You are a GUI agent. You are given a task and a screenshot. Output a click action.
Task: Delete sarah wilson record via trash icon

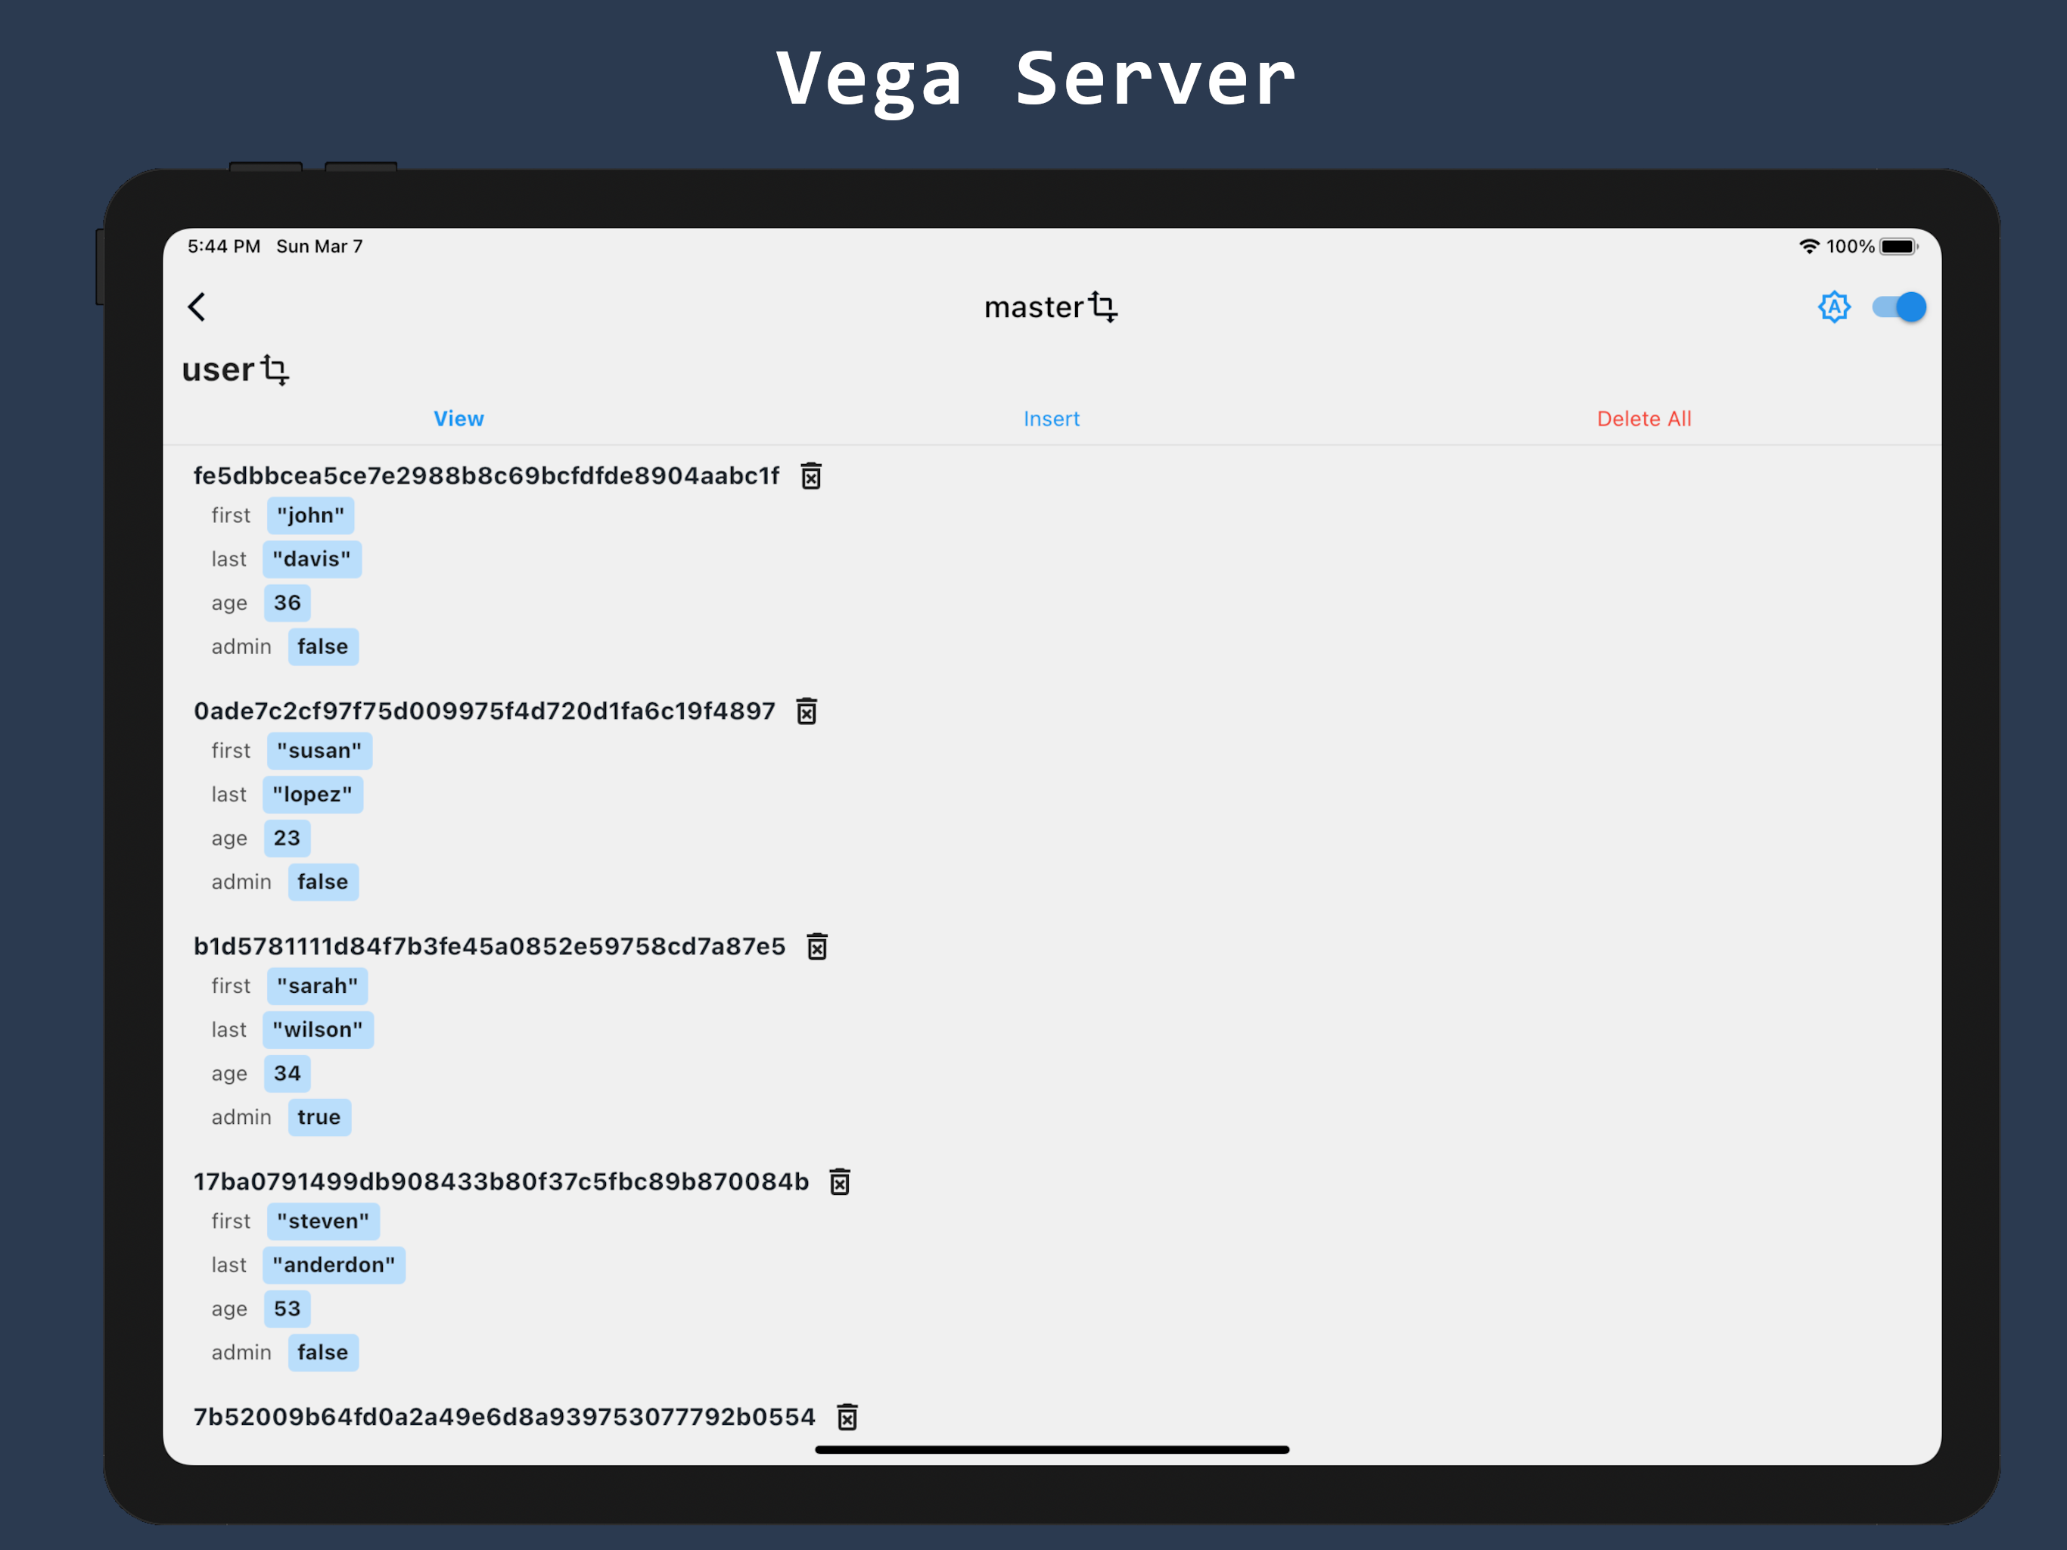pyautogui.click(x=816, y=947)
